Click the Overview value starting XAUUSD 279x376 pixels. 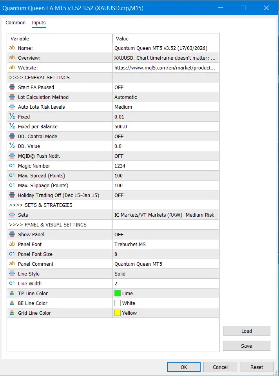166,58
